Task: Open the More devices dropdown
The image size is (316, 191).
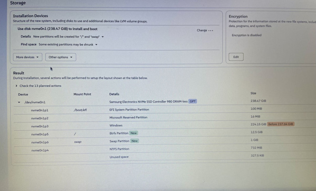Action: (x=28, y=57)
